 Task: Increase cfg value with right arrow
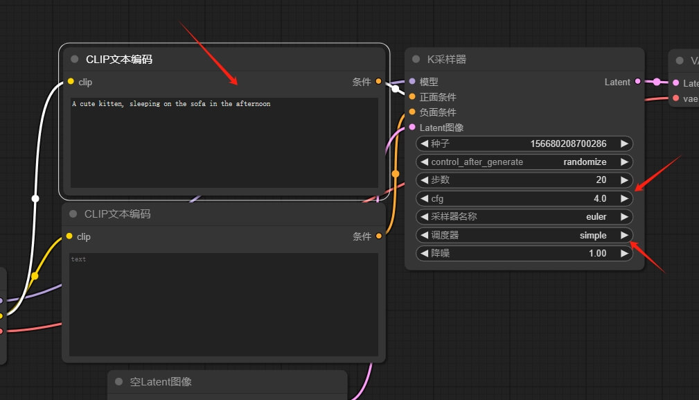624,198
